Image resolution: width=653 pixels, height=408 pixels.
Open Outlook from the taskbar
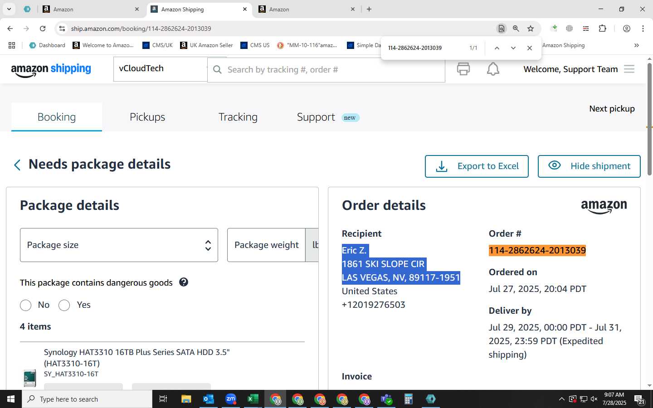pyautogui.click(x=209, y=399)
